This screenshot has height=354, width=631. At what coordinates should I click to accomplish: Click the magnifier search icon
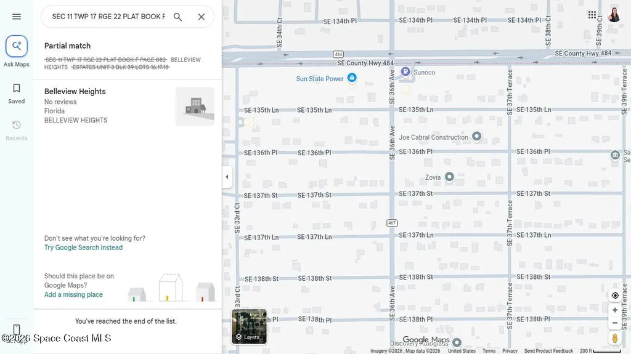pos(177,17)
